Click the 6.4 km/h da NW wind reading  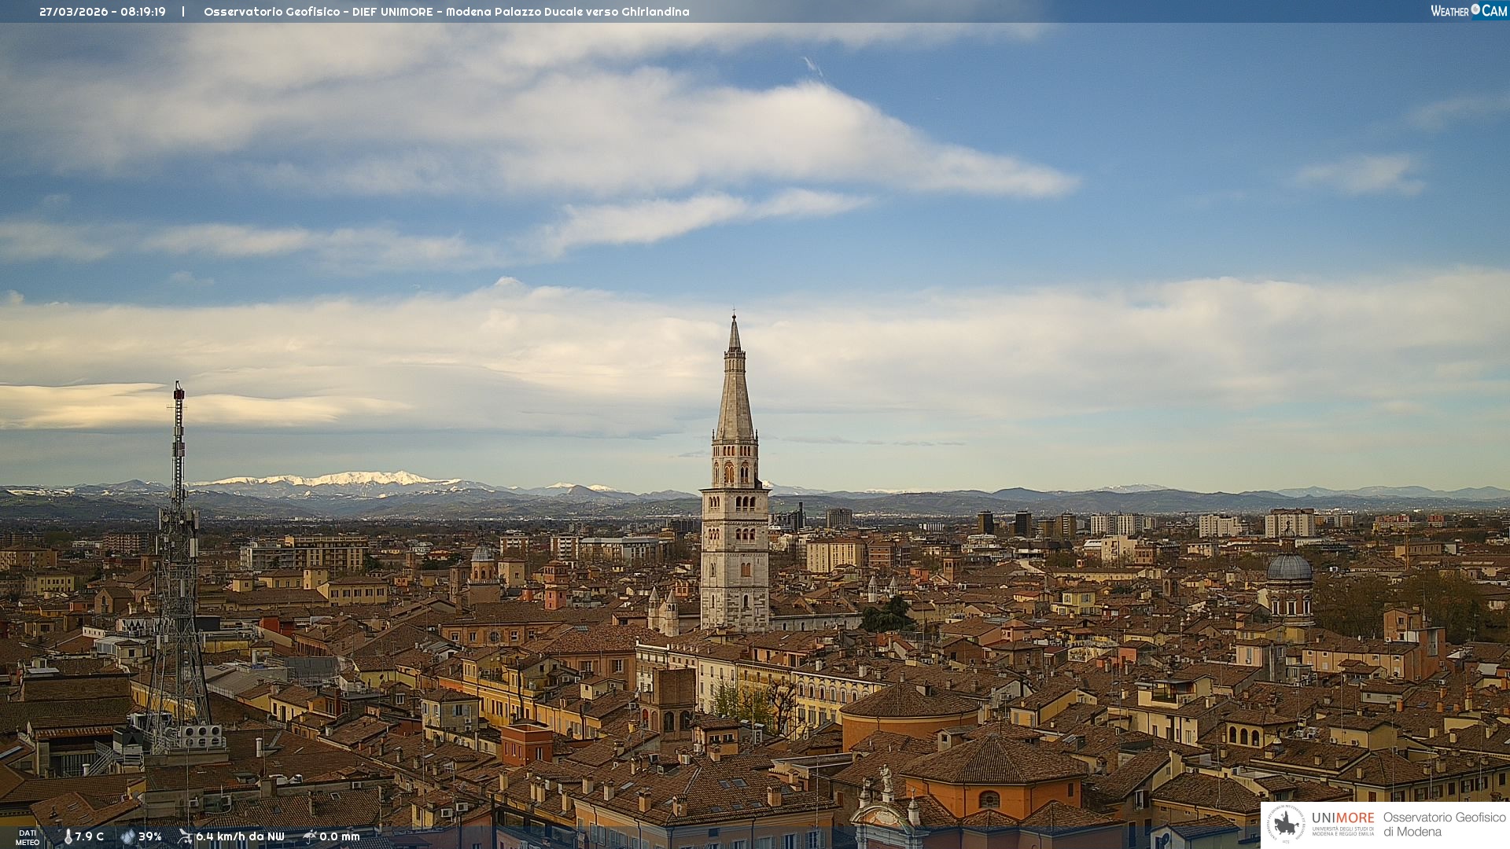(x=240, y=837)
